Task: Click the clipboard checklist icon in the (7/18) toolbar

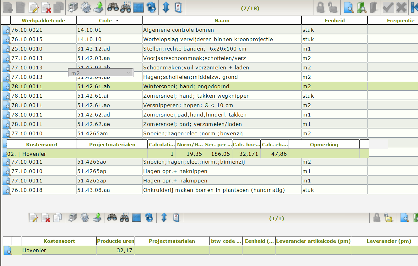Action: tap(178, 8)
